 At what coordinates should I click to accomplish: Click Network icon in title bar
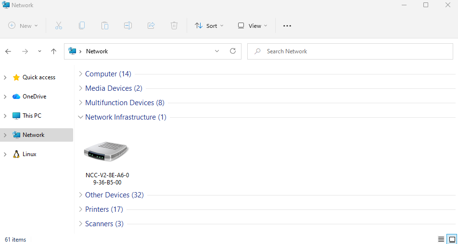(6, 5)
